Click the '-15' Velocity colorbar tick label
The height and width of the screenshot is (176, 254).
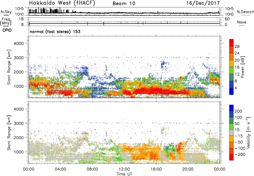pyautogui.click(x=239, y=136)
